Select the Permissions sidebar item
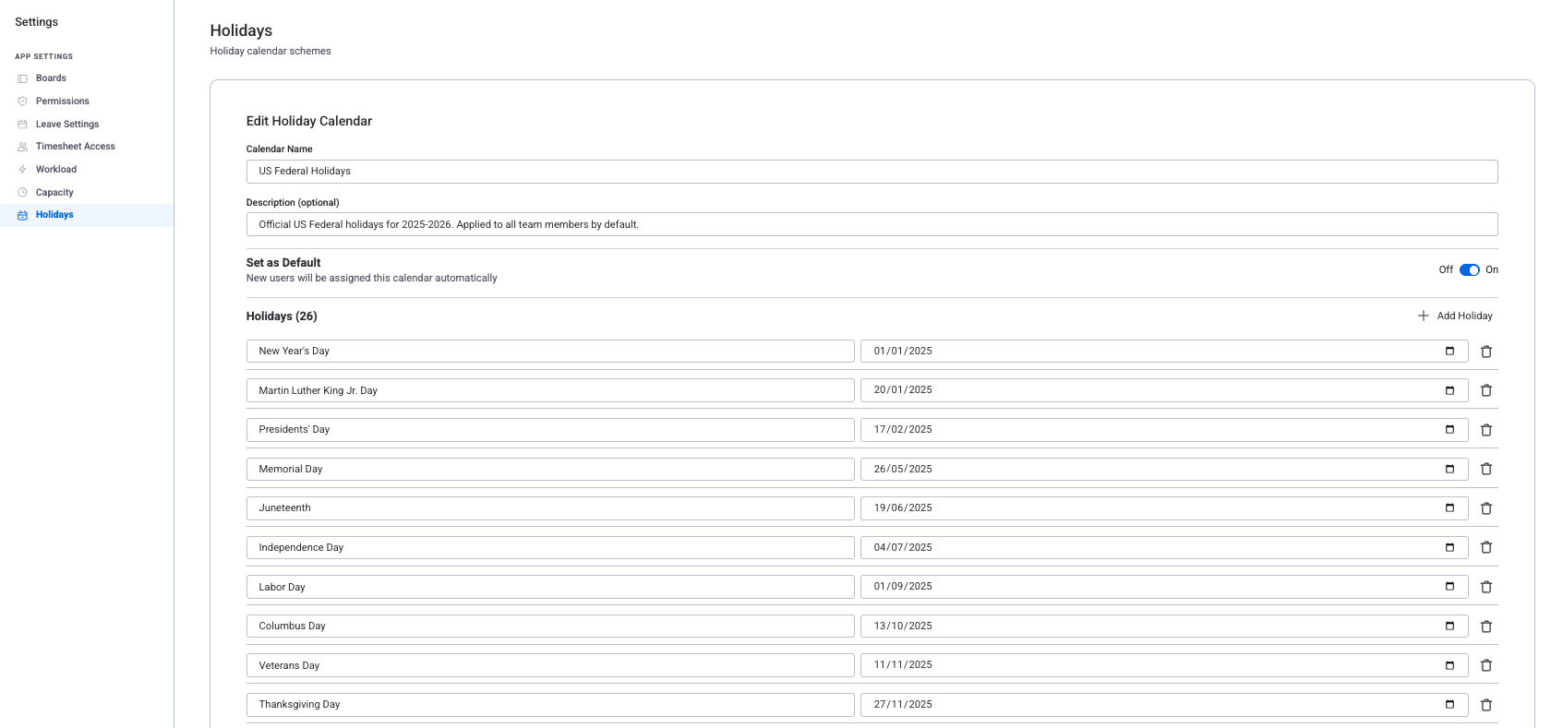The image size is (1563, 728). [63, 101]
